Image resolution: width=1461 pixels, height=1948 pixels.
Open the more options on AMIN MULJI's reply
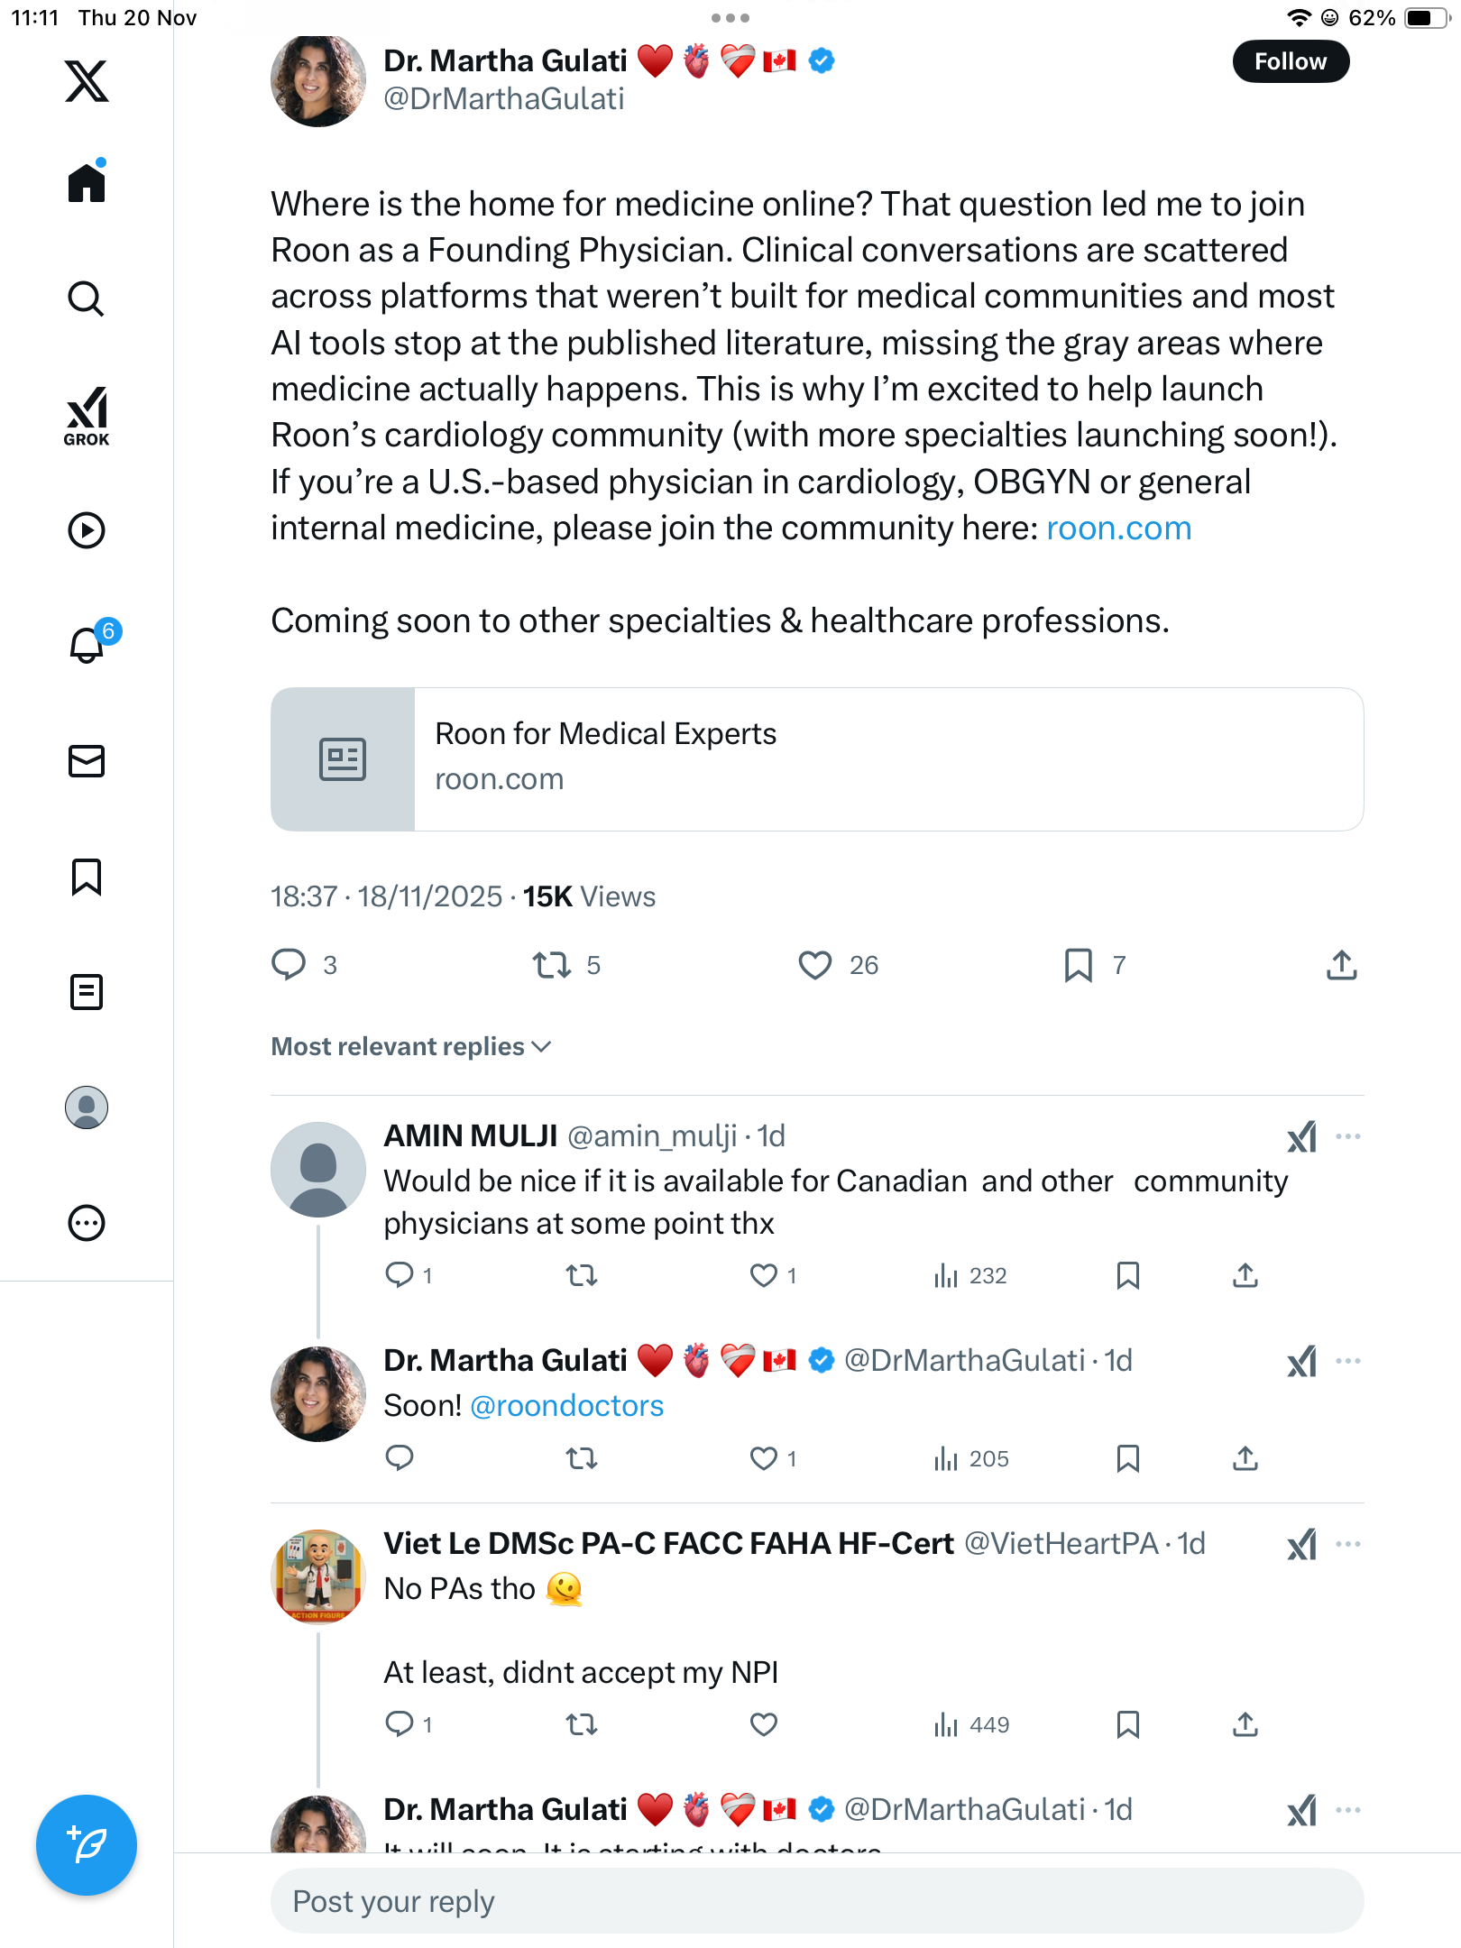tap(1348, 1136)
